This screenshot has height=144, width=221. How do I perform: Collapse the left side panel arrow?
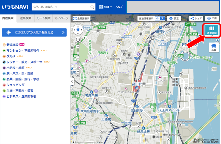72,81
